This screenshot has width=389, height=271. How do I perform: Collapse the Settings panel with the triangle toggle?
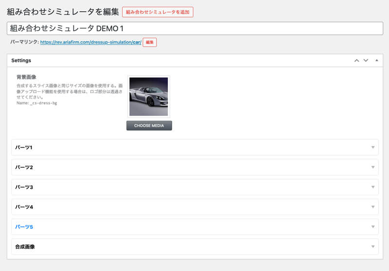(x=377, y=61)
